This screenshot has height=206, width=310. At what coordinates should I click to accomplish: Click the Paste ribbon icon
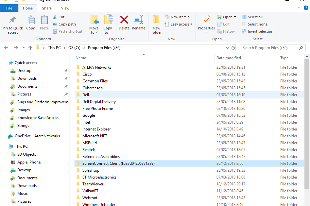pyautogui.click(x=44, y=20)
